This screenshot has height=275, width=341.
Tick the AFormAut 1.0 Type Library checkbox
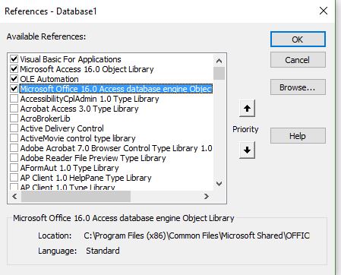click(x=14, y=168)
